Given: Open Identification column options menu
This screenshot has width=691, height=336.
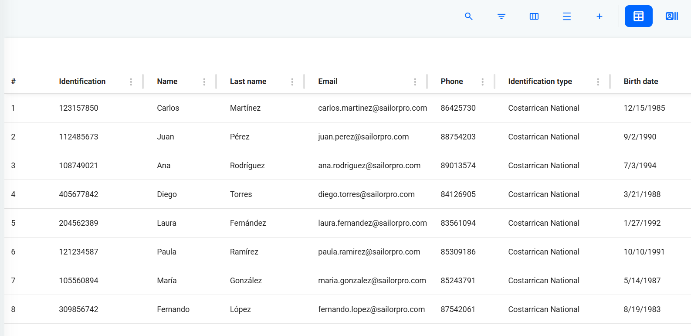Looking at the screenshot, I should click(x=131, y=82).
